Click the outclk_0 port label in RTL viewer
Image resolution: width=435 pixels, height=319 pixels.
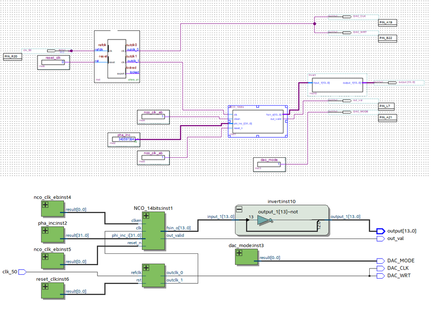point(175,273)
